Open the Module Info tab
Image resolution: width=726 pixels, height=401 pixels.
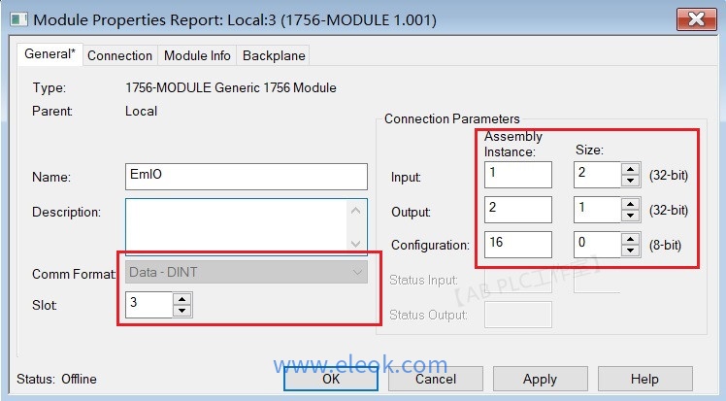click(197, 55)
